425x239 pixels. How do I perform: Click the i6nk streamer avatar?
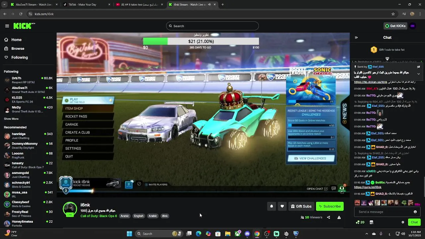70,209
